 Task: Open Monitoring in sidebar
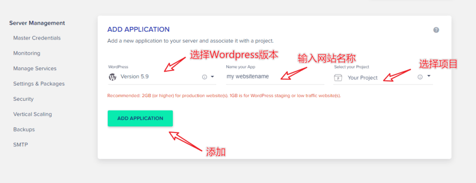click(x=26, y=53)
